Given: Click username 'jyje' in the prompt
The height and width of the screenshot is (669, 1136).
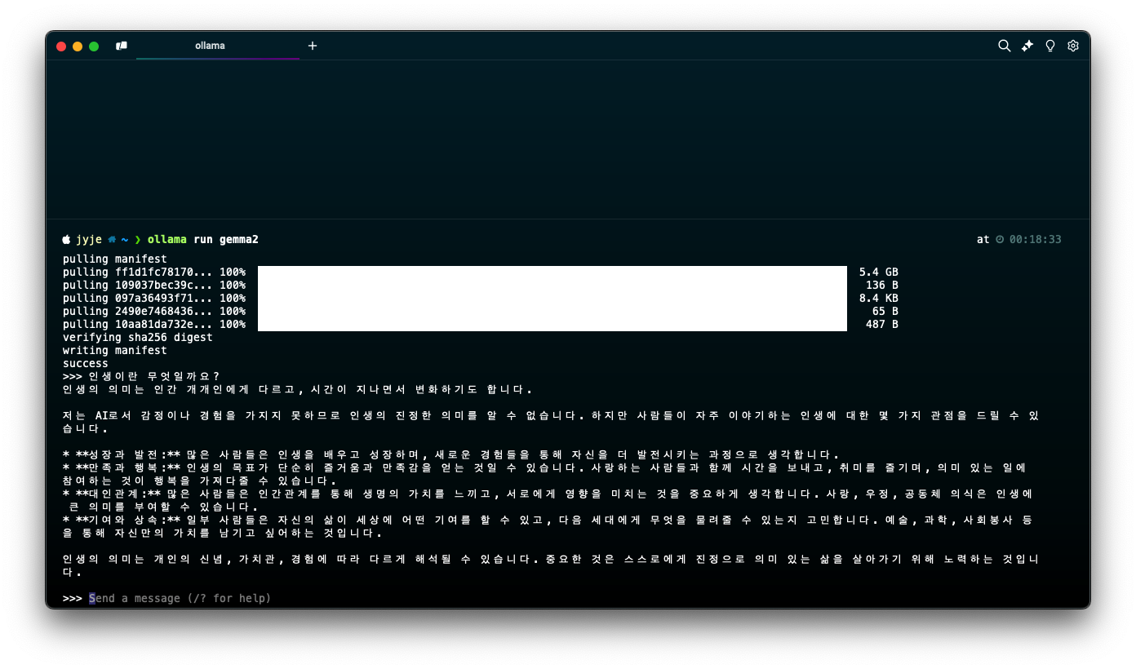Looking at the screenshot, I should pos(88,240).
